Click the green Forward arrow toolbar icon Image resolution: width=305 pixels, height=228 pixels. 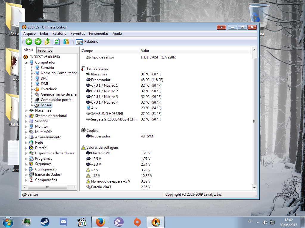click(x=38, y=42)
